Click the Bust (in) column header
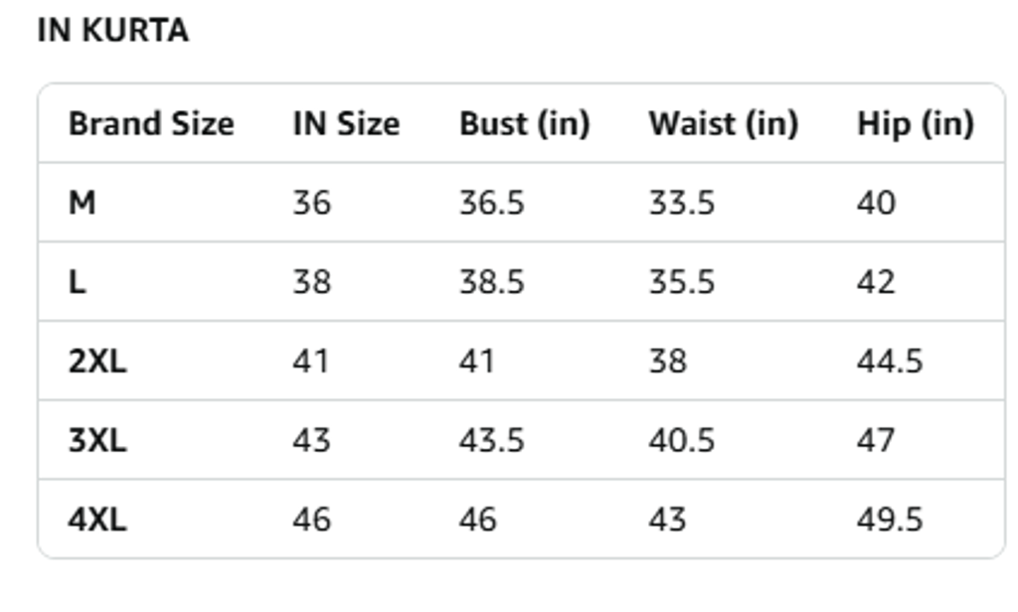Screen dimensions: 1018x612 click(525, 123)
